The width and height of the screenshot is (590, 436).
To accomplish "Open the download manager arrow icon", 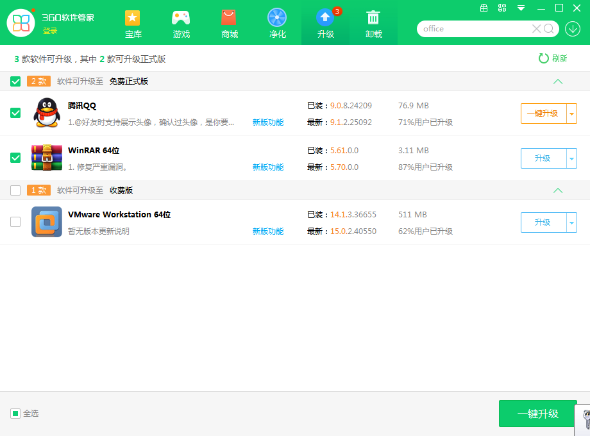I will pyautogui.click(x=573, y=29).
